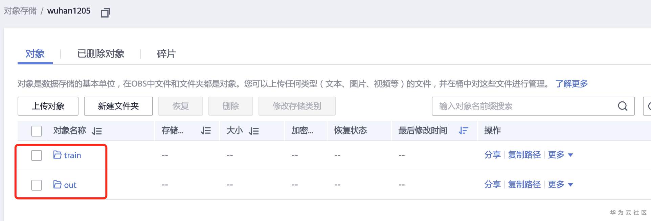Screen dimensions: 651x221
Task: Check the out folder checkbox
Action: [37, 185]
